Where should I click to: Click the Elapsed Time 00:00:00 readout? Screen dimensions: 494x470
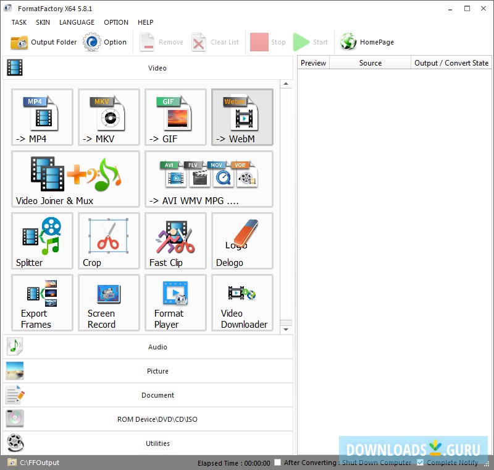point(234,463)
